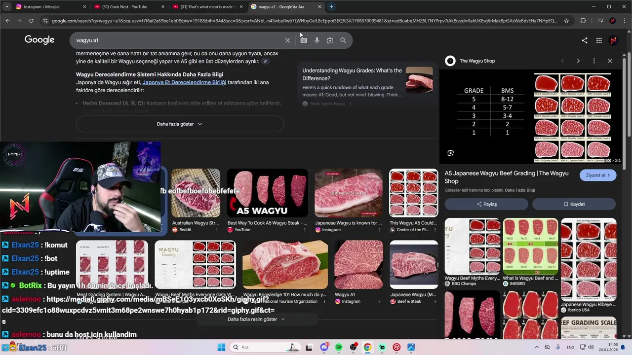Open ENG language indicator in tray
This screenshot has height=355, width=632.
pos(570,347)
